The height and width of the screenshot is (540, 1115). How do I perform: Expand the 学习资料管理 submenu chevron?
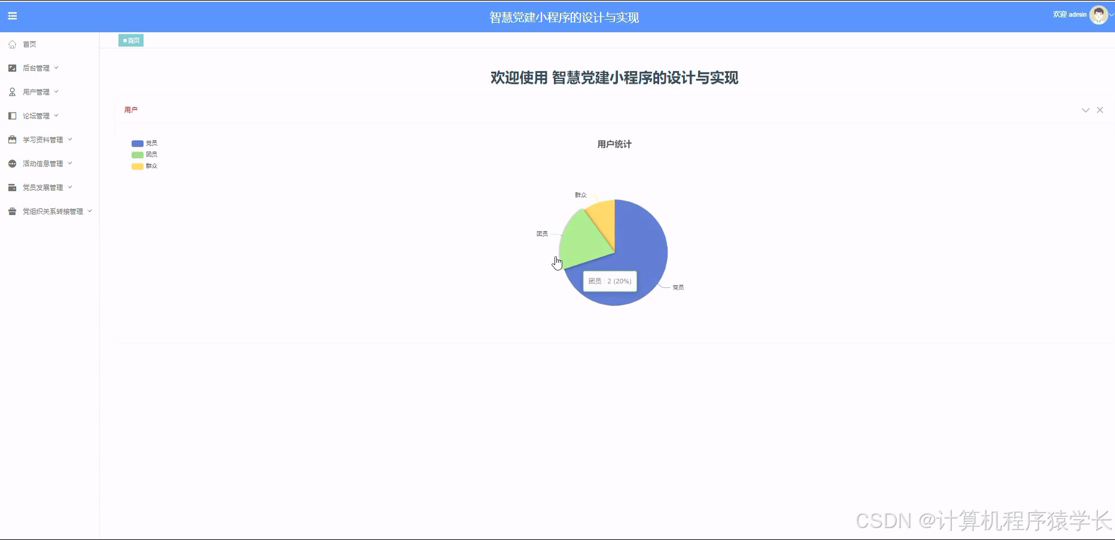[69, 139]
